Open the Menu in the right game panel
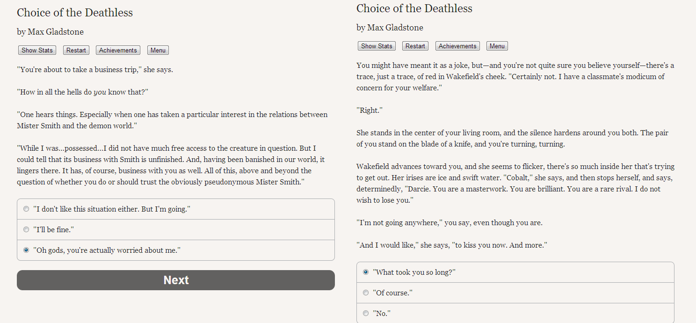 tap(497, 46)
